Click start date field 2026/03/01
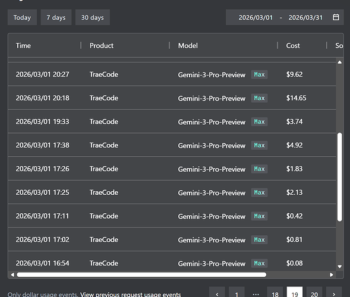The image size is (350, 297). click(256, 17)
